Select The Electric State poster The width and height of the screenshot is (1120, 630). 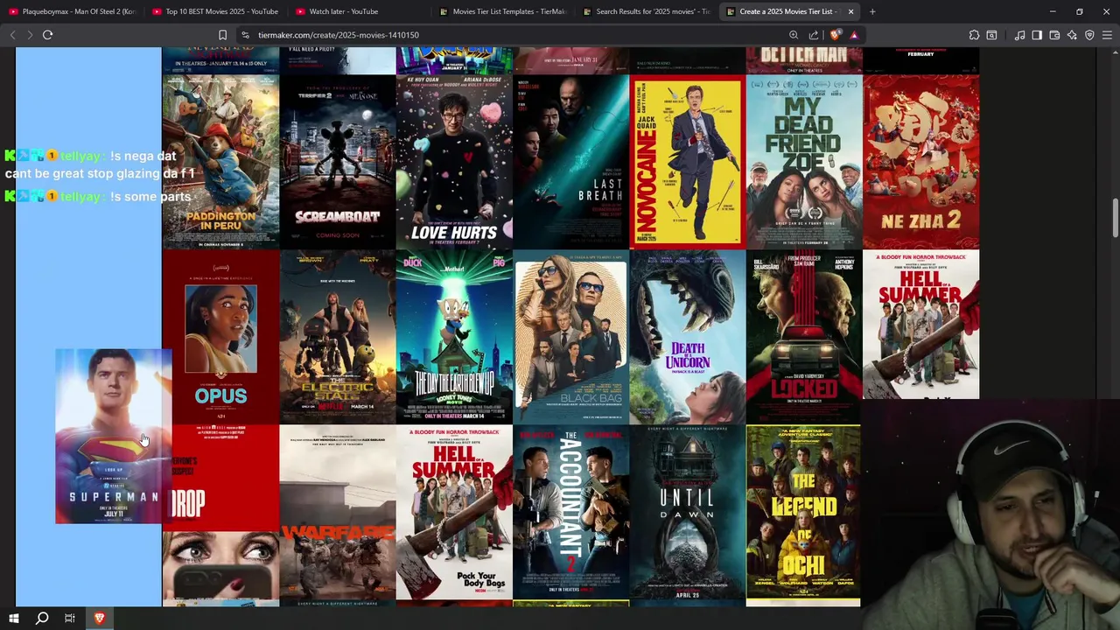pyautogui.click(x=338, y=337)
